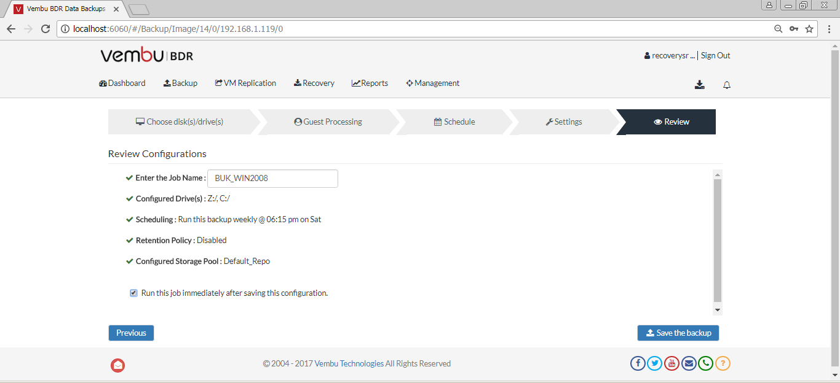Image resolution: width=840 pixels, height=383 pixels.
Task: Click the Sign Out link
Action: (716, 56)
